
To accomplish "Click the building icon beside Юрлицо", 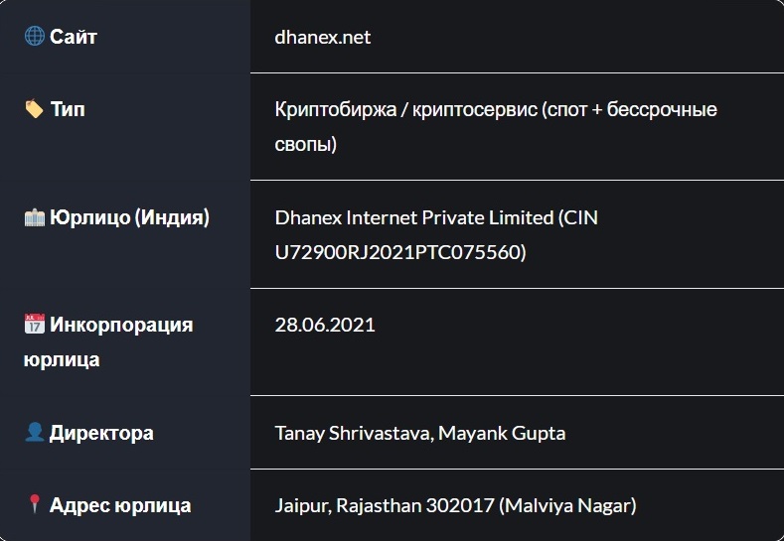I will click(x=34, y=217).
